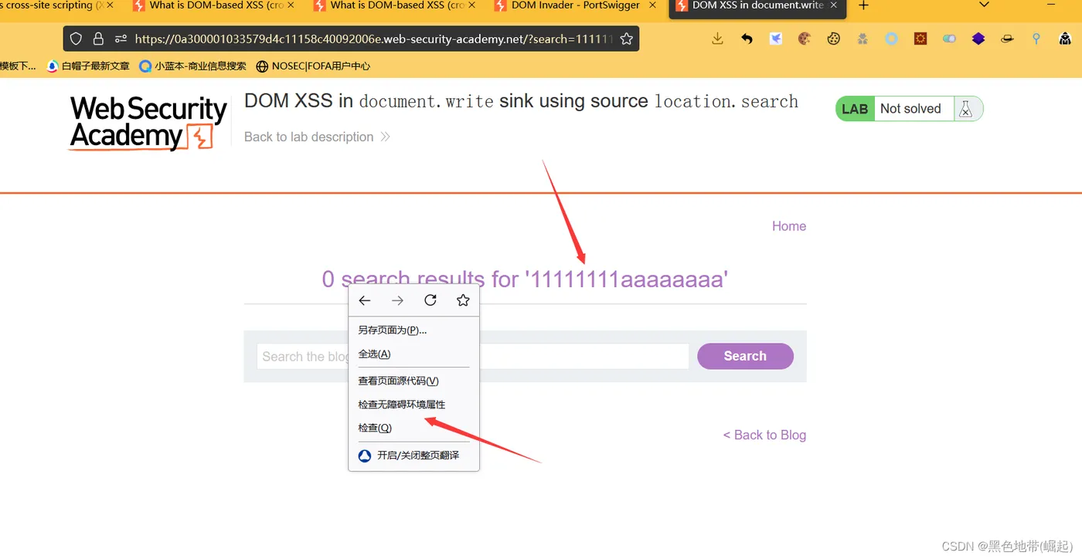Open the blue bird extension icon

coord(776,39)
